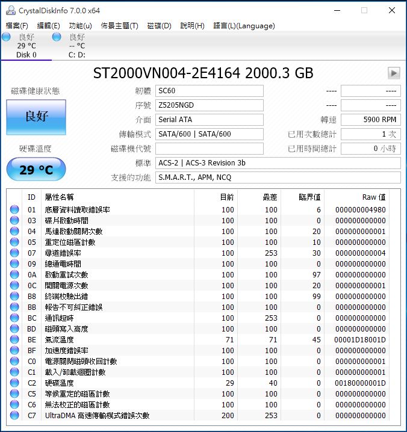Click the standard field ACS-2 | ACS-3

tap(278, 163)
